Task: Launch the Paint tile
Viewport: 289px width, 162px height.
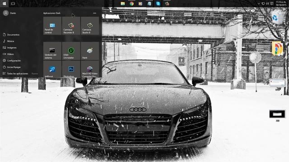Action: click(x=90, y=51)
